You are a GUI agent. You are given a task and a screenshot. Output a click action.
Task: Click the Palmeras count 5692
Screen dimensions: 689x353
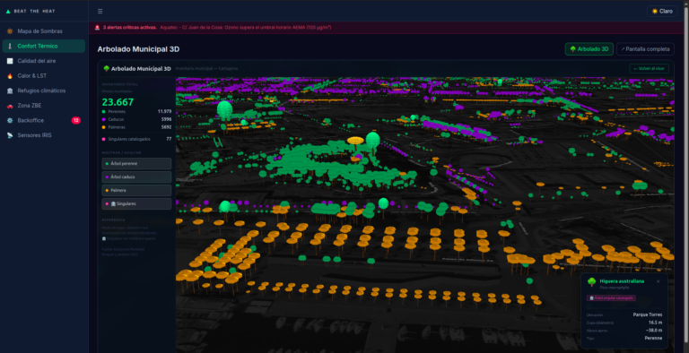166,127
